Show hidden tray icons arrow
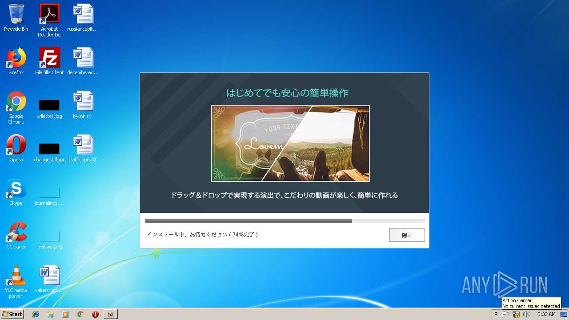This screenshot has height=320, width=569. pyautogui.click(x=496, y=314)
